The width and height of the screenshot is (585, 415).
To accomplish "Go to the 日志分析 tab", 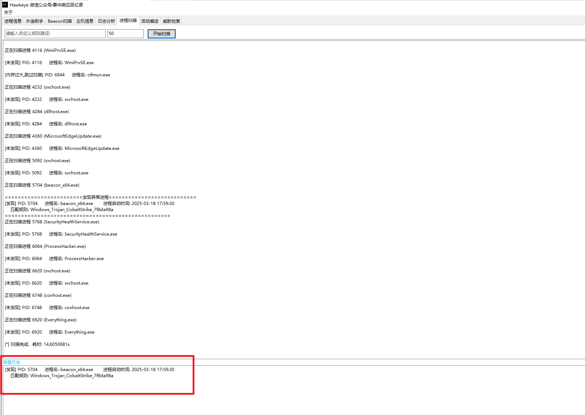I will [x=106, y=21].
